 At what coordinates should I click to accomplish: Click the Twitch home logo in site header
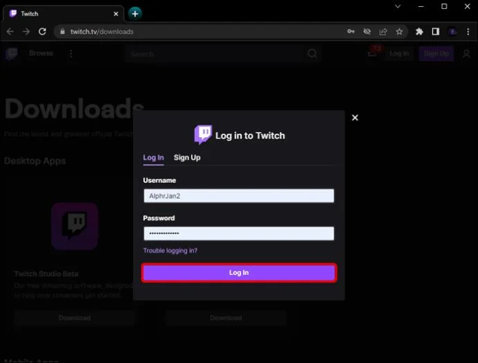[x=12, y=53]
